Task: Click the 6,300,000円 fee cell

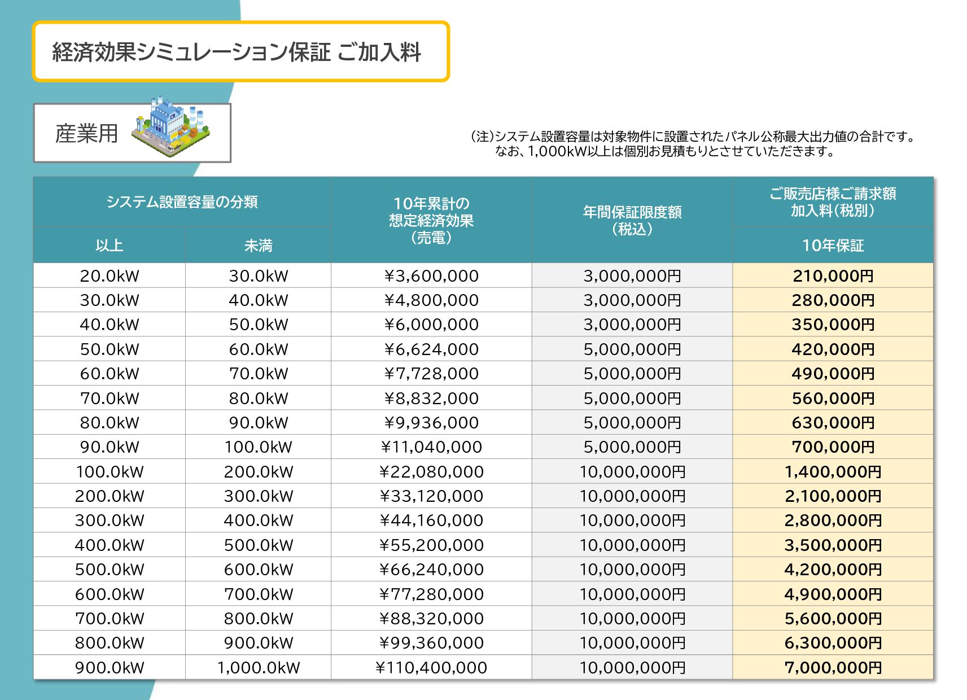Action: 833,642
